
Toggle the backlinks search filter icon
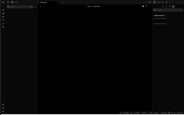173,7
